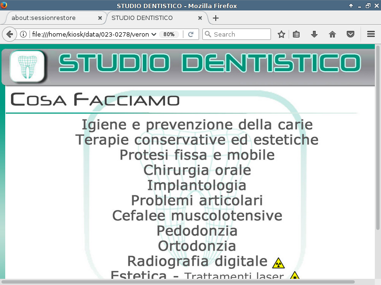Click the radiation icon beside Radiografia digitale

coord(278,263)
